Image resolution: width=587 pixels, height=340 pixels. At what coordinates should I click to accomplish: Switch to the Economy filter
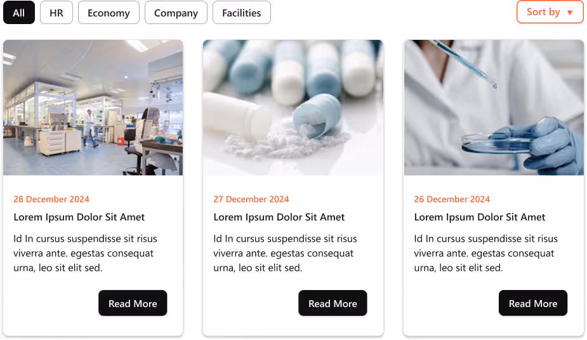[109, 13]
